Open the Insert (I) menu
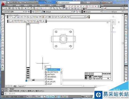Screen dimensions: 129x99 (34, 5)
